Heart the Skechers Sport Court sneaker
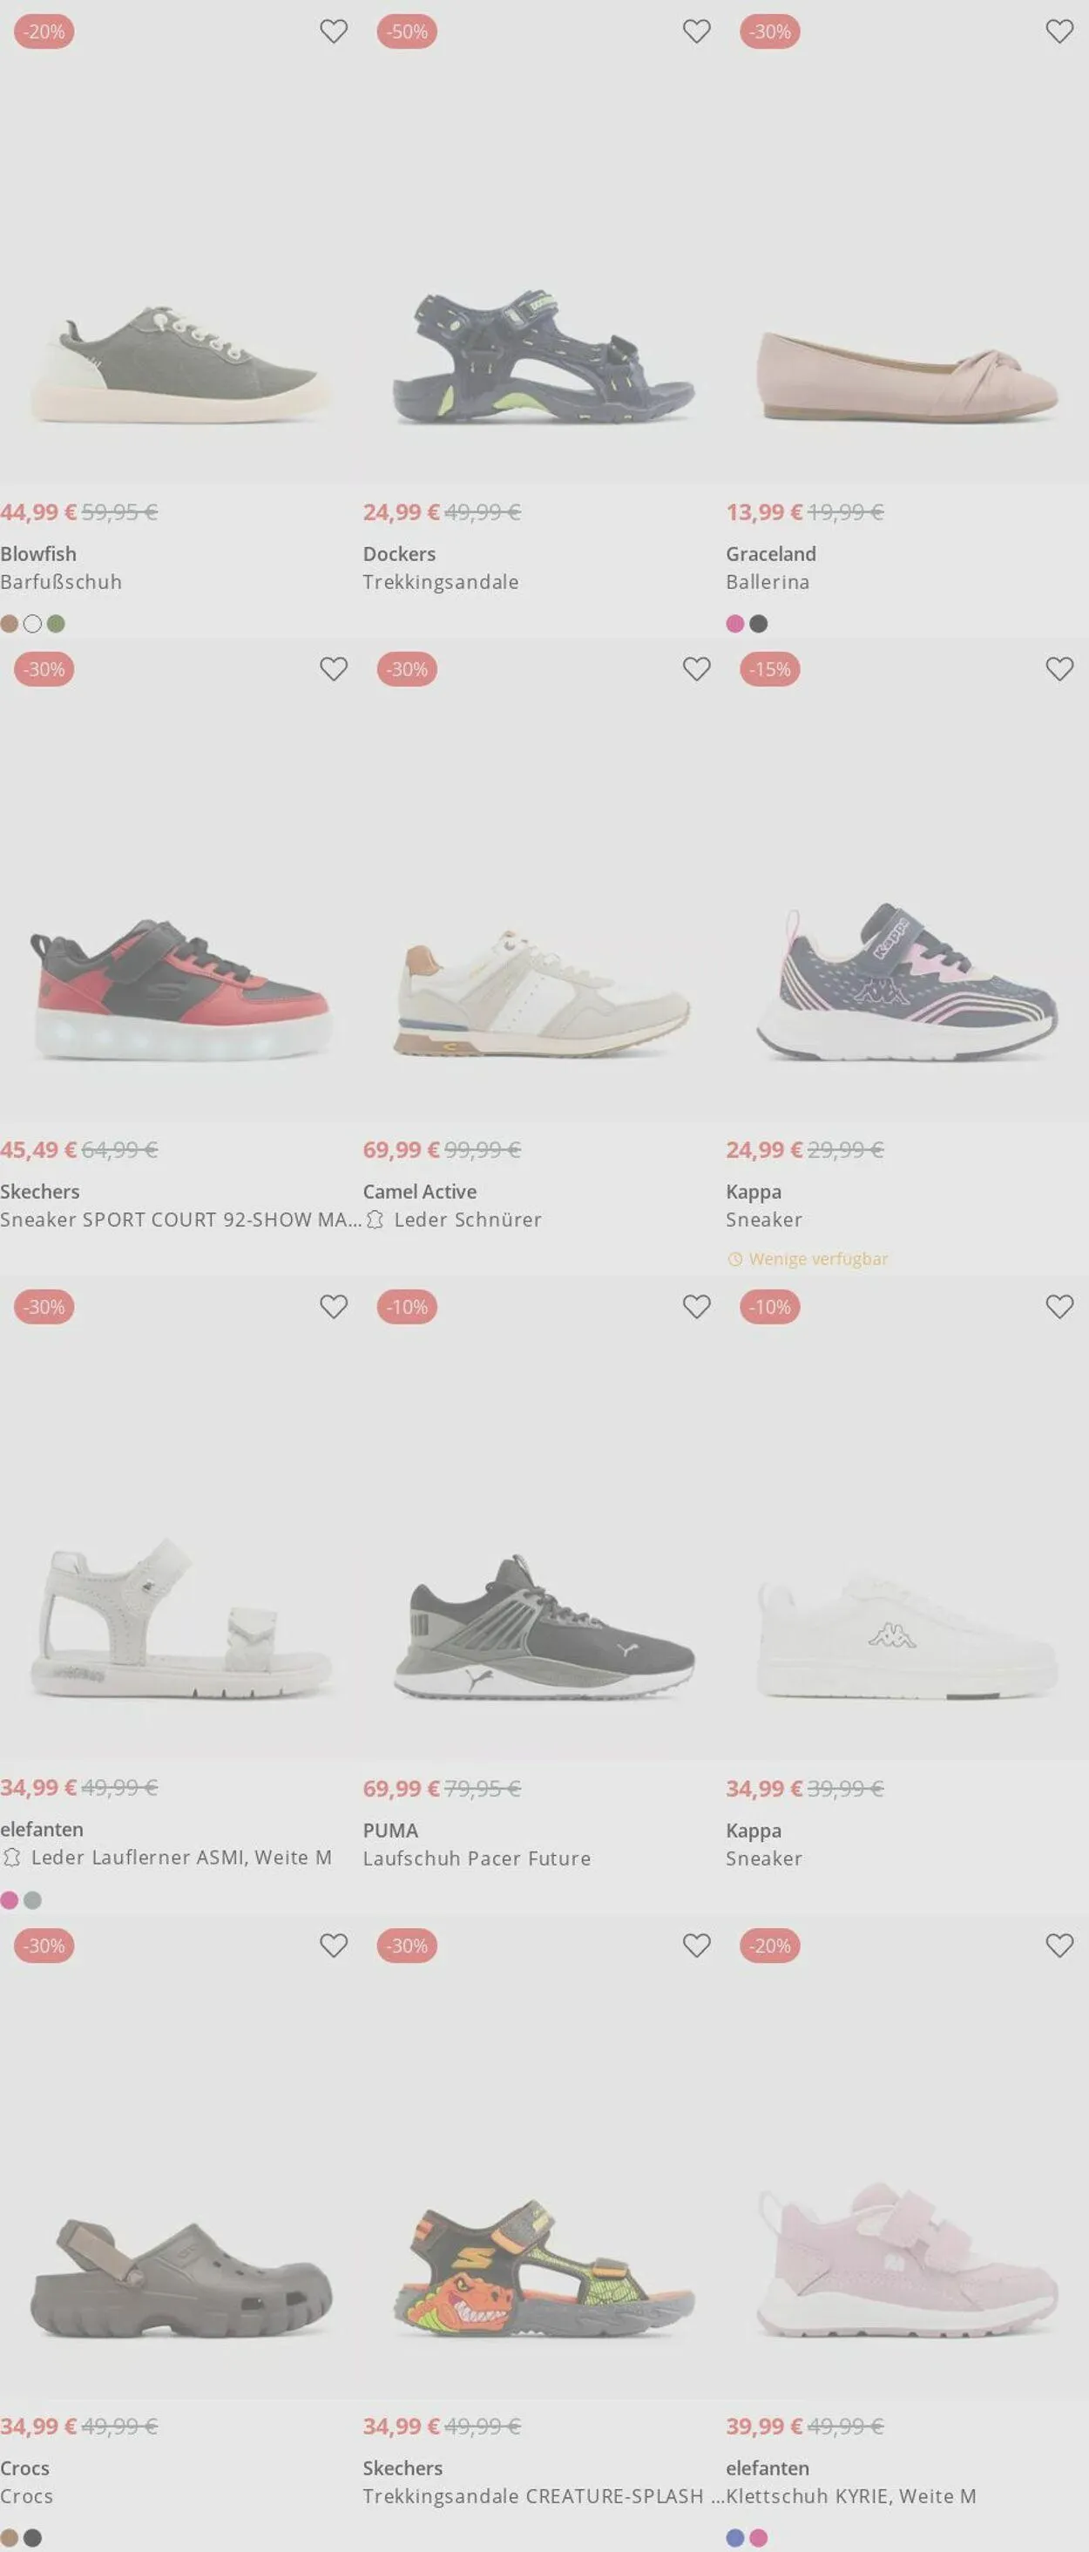Screen dimensions: 1089x2552 334,670
